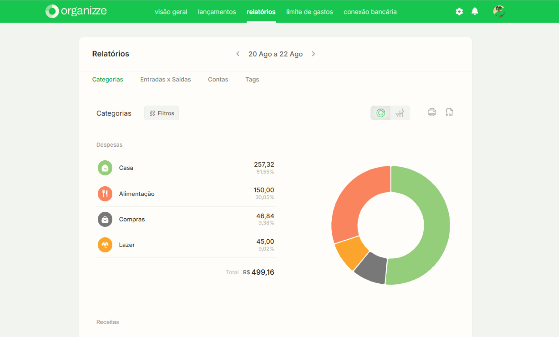Click the Casa category house icon
The image size is (559, 337).
point(105,168)
